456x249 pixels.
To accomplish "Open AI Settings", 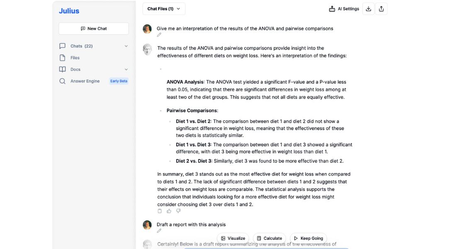I will (344, 9).
